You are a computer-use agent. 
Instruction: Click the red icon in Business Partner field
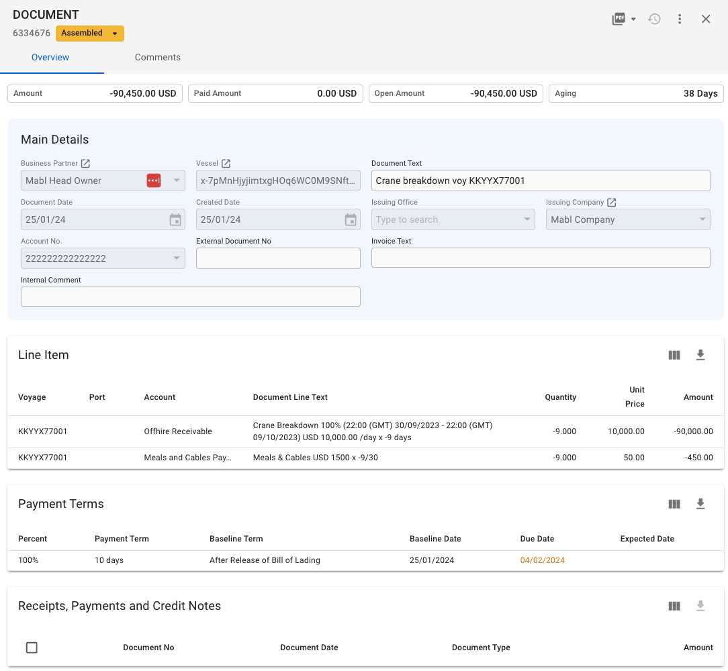[x=154, y=180]
